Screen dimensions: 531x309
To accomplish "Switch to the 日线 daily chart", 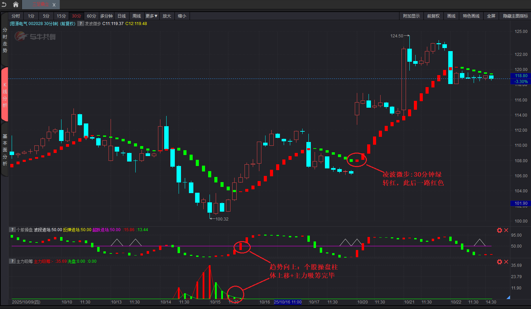I will 122,16.
